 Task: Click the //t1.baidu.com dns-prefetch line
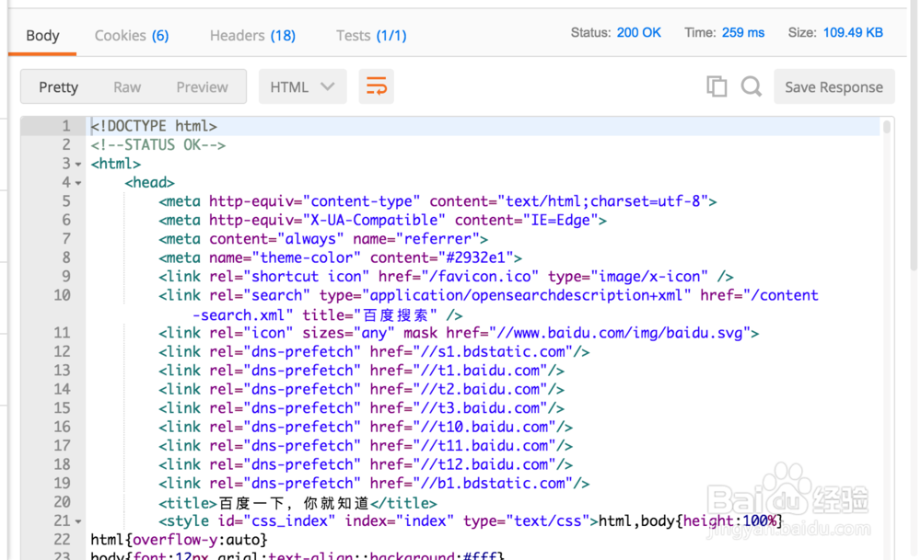[361, 371]
